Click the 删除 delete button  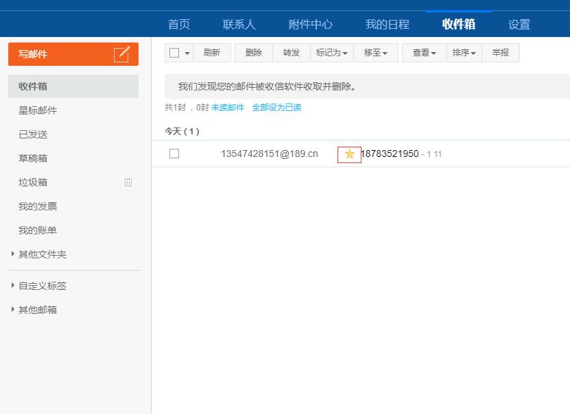point(254,53)
